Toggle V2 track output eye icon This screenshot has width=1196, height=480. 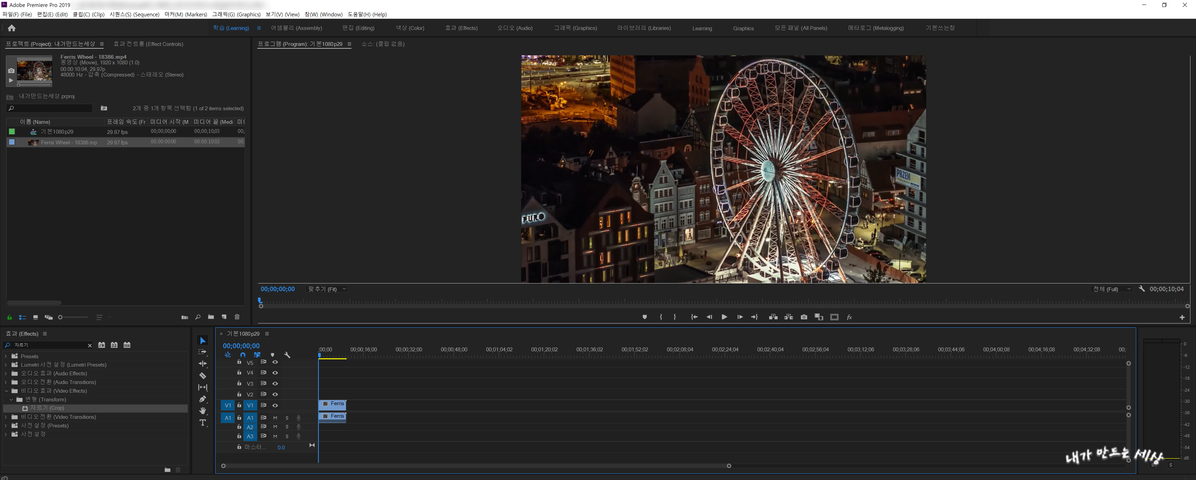coord(275,394)
